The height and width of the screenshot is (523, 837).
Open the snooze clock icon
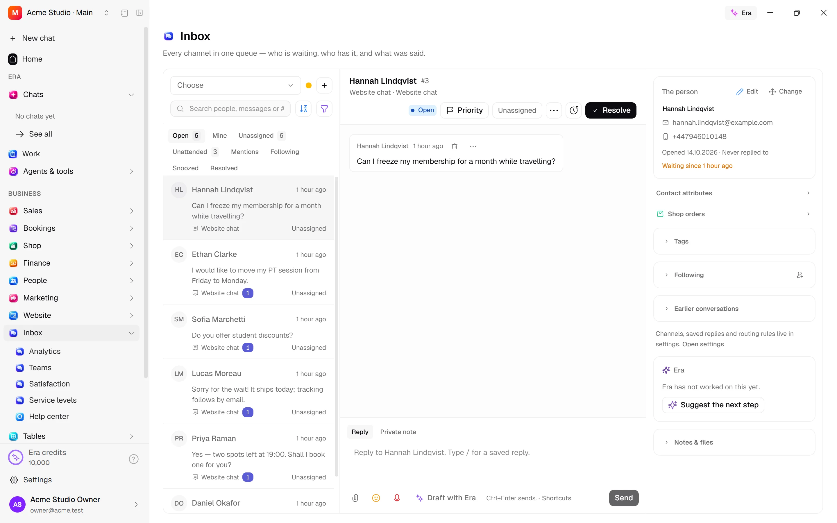point(574,110)
